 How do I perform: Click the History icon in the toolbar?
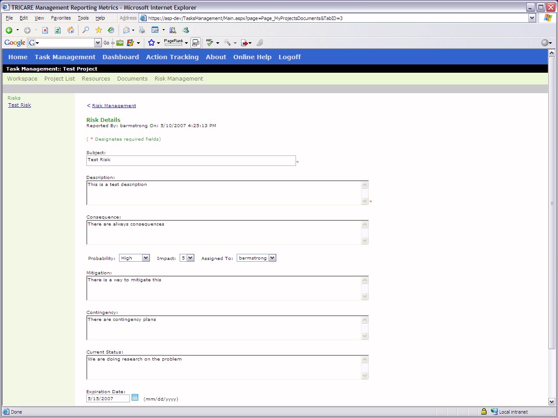111,30
